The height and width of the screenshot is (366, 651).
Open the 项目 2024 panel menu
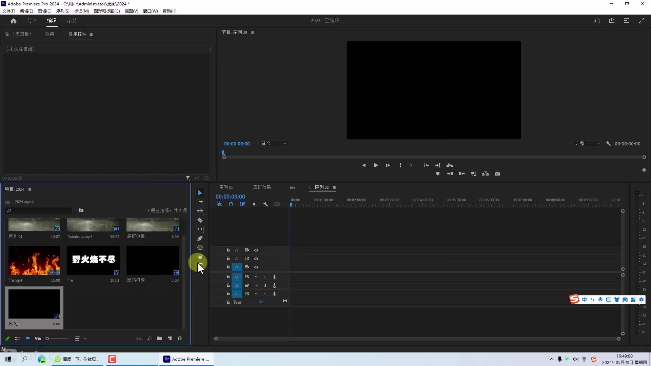click(x=30, y=189)
